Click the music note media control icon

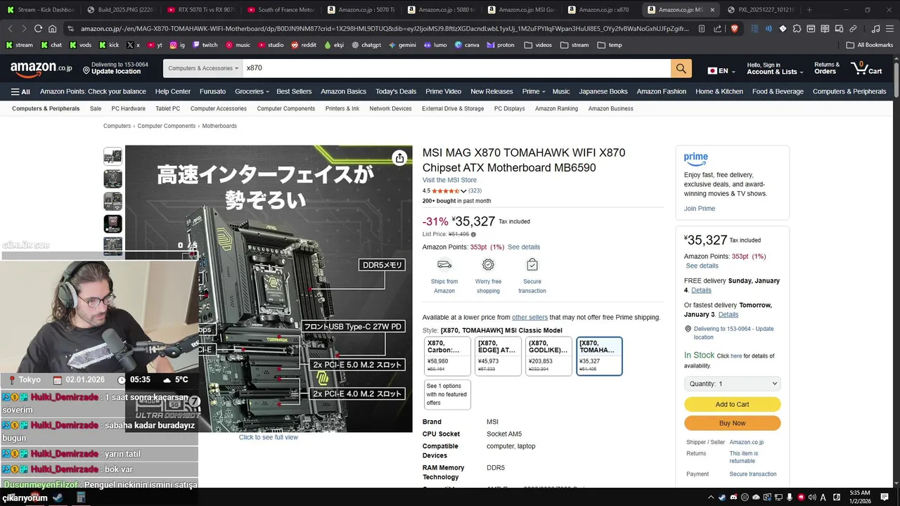click(x=875, y=29)
